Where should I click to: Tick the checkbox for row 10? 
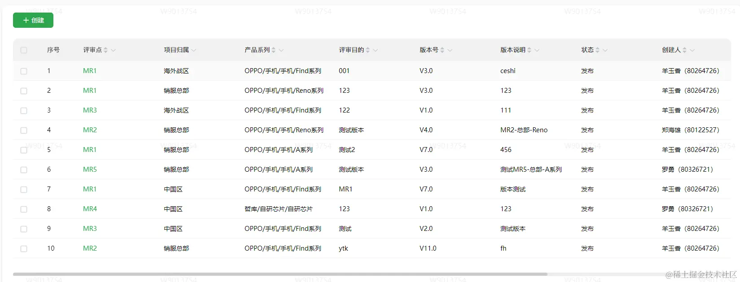(x=24, y=249)
